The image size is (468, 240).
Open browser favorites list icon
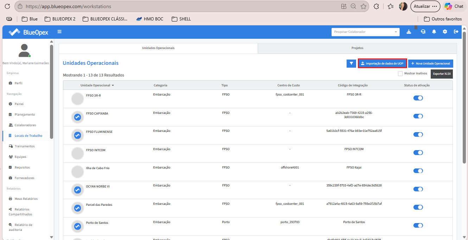[390, 6]
